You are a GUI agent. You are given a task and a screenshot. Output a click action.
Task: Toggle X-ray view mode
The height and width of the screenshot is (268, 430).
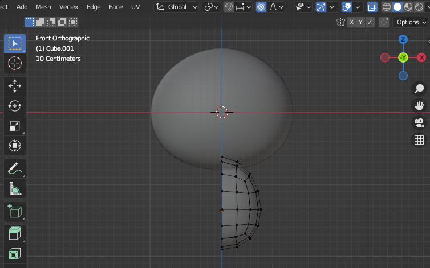pyautogui.click(x=372, y=7)
